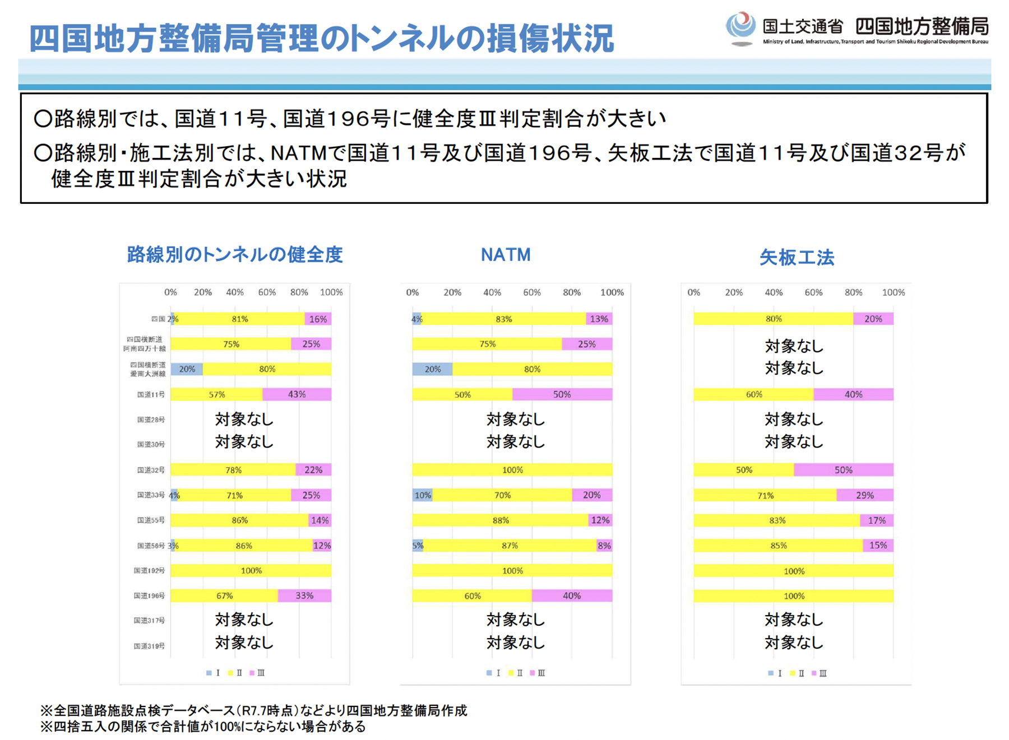Click the footnote mentioning 全国道路施設点検データベース

(x=253, y=710)
